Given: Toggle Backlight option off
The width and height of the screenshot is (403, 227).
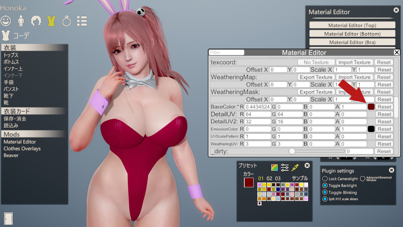Looking at the screenshot, I should [x=325, y=185].
